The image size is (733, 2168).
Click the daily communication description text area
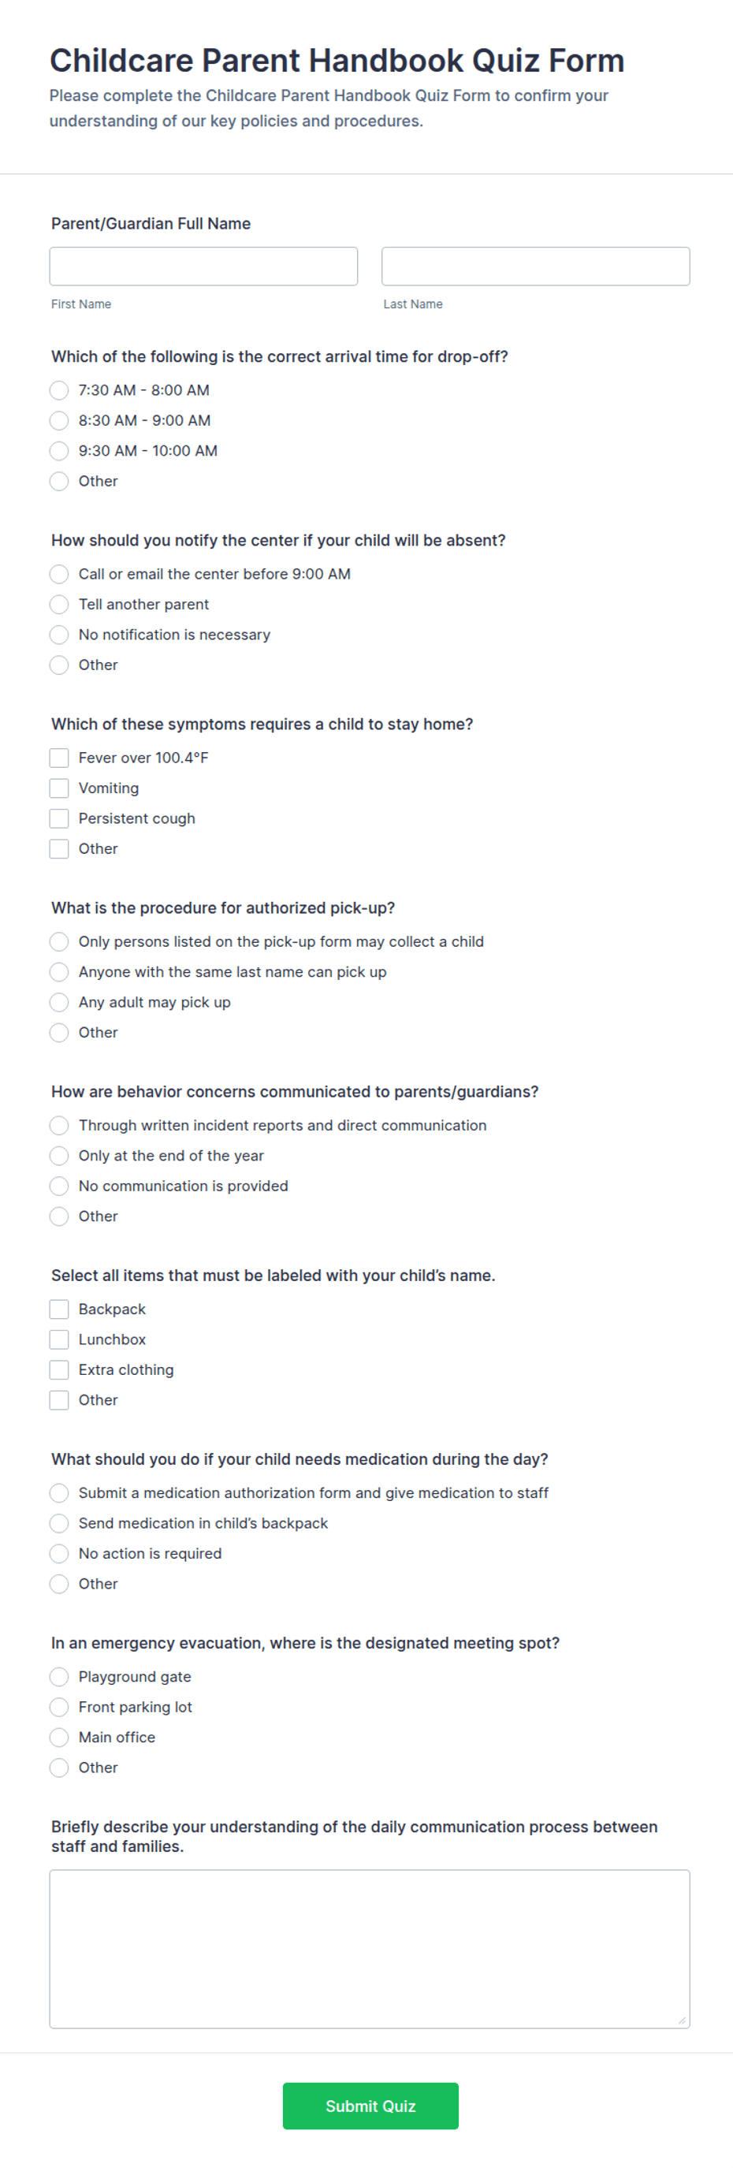click(370, 1949)
